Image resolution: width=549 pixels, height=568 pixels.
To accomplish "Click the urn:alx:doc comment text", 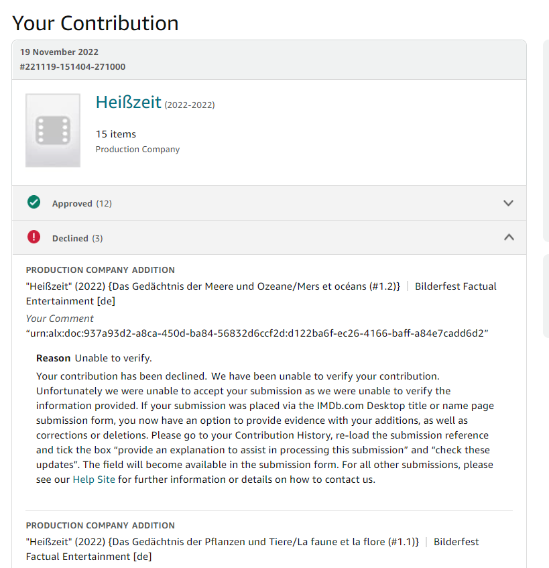I will pyautogui.click(x=257, y=333).
